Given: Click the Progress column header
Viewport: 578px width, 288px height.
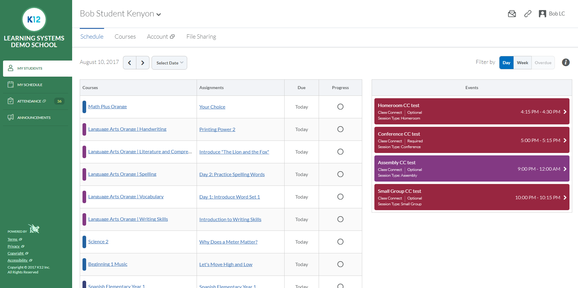Looking at the screenshot, I should pos(340,88).
